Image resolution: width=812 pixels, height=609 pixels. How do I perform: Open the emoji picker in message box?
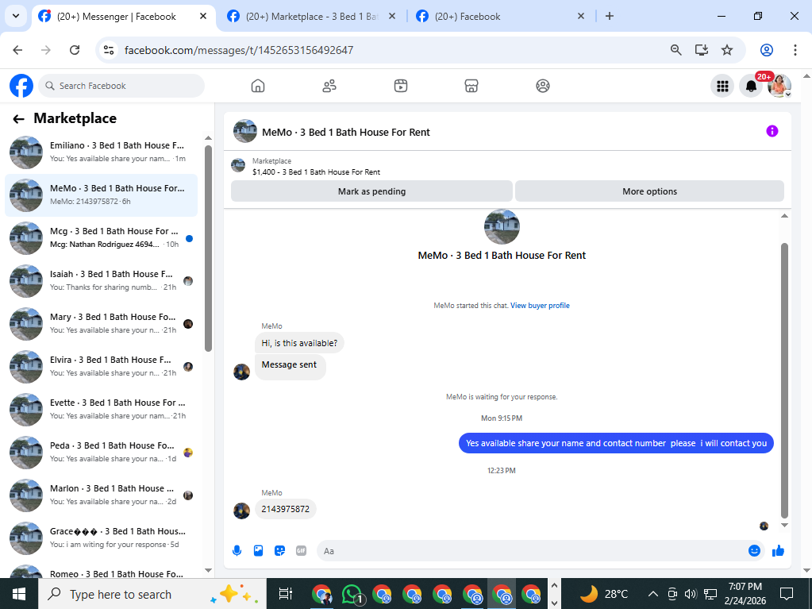pyautogui.click(x=755, y=551)
